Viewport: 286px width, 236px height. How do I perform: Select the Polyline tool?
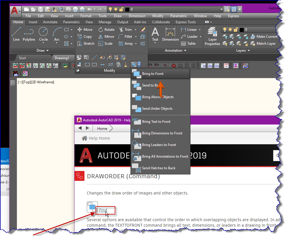[29, 34]
